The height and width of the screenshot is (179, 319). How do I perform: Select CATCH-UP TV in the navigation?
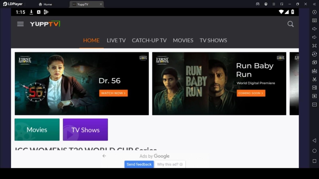point(149,40)
